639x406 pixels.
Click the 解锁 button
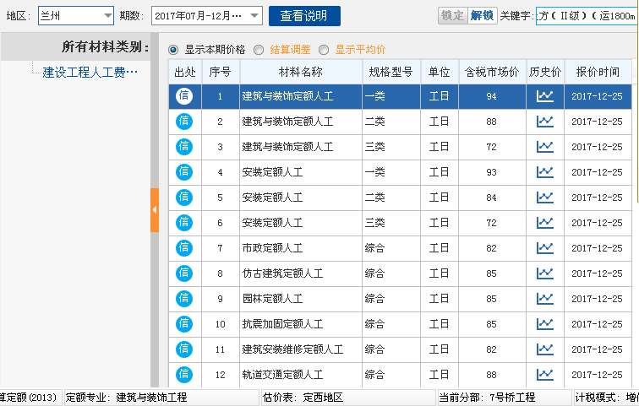click(482, 16)
